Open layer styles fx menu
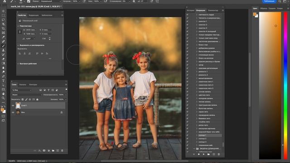The image size is (290, 163). pyautogui.click(x=39, y=151)
